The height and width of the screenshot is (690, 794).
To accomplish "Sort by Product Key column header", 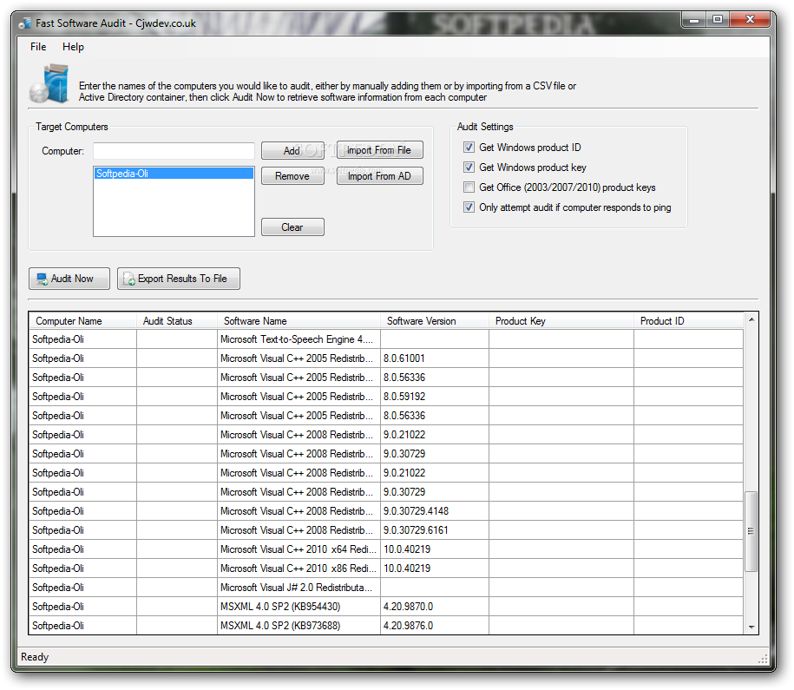I will pyautogui.click(x=561, y=321).
